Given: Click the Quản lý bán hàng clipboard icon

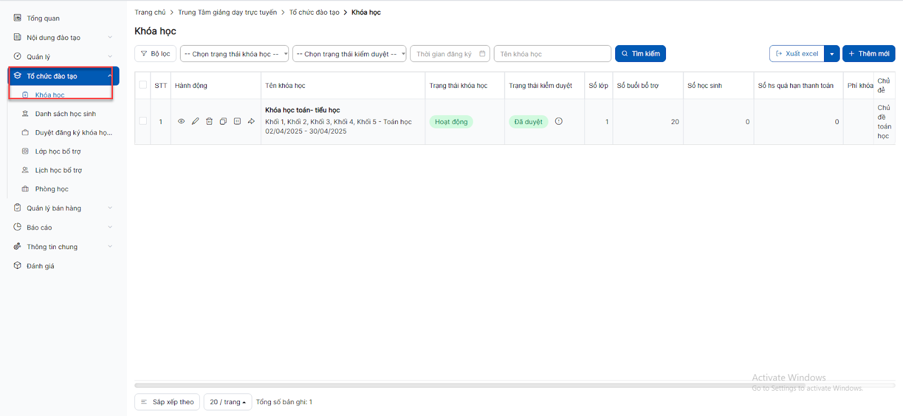Looking at the screenshot, I should click(17, 208).
